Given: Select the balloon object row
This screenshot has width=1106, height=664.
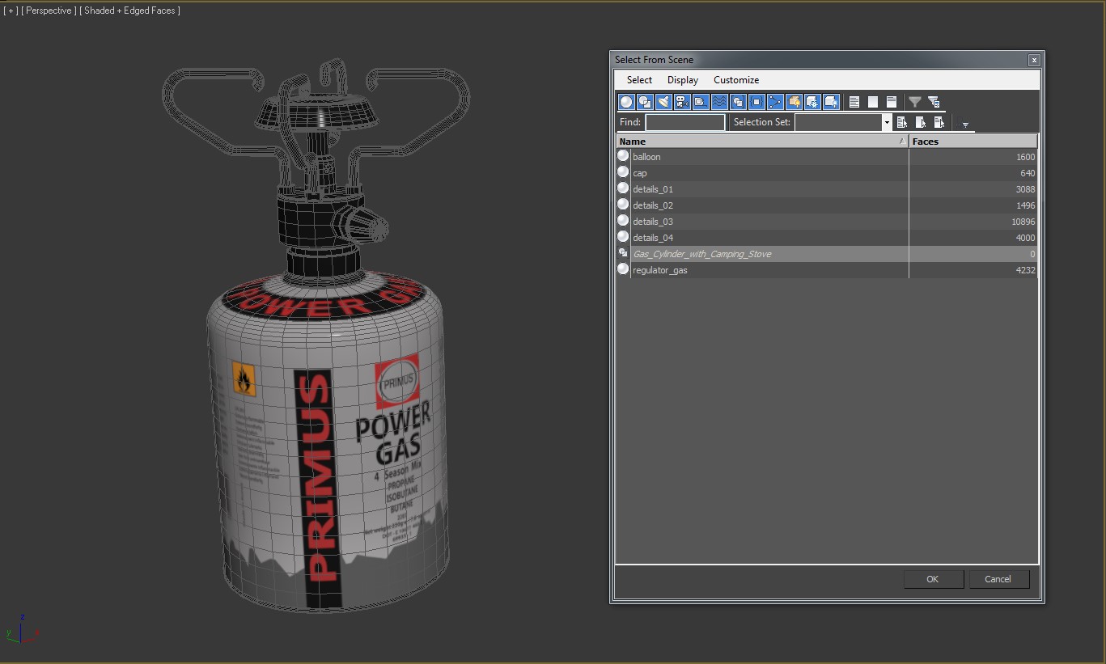Looking at the screenshot, I should tap(826, 157).
